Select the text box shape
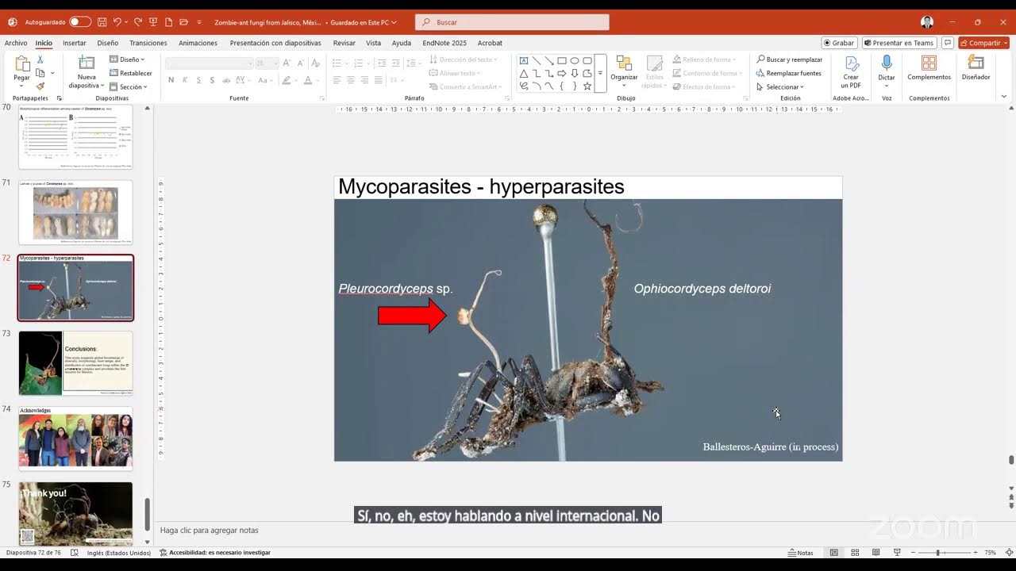Viewport: 1016px width, 571px height. [x=524, y=60]
